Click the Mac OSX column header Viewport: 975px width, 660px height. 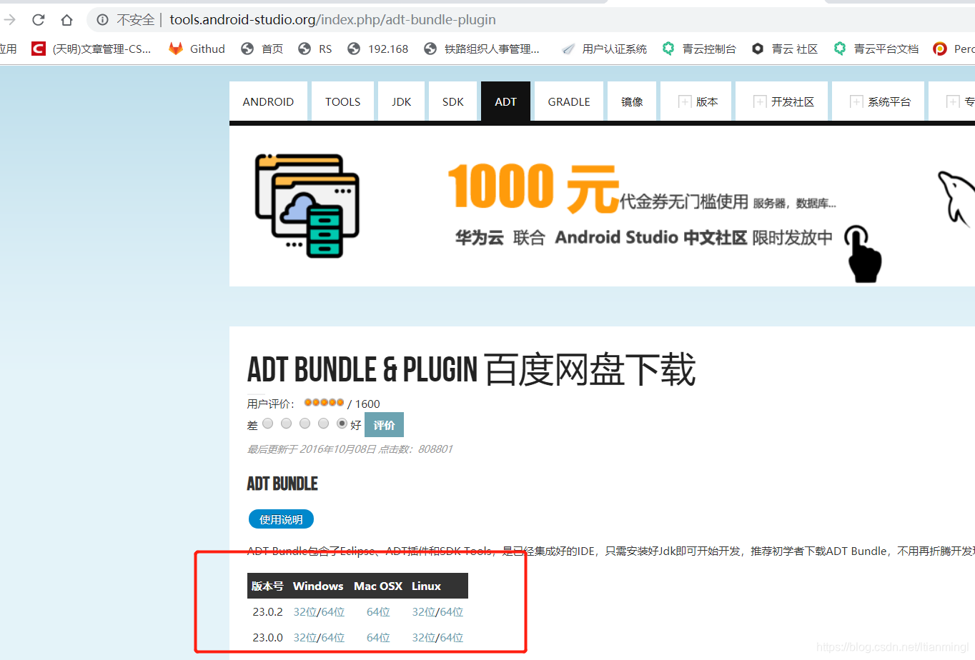[378, 586]
